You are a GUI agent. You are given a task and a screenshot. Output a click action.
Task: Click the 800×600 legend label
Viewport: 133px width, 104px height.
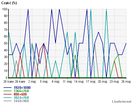pos(20,94)
